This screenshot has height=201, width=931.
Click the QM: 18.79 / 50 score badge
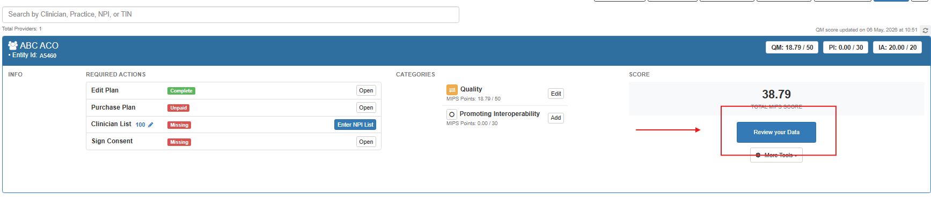792,48
